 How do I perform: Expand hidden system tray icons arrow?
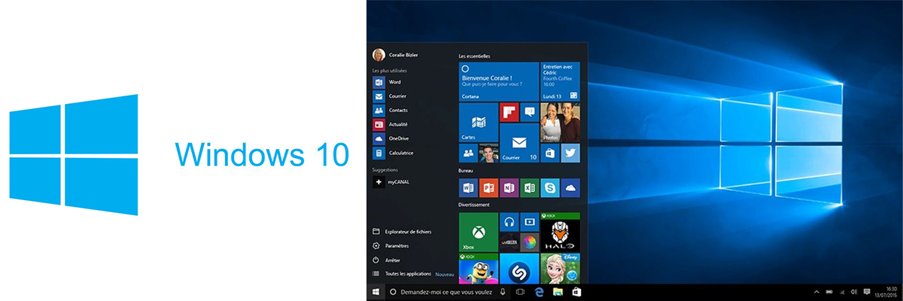point(816,291)
